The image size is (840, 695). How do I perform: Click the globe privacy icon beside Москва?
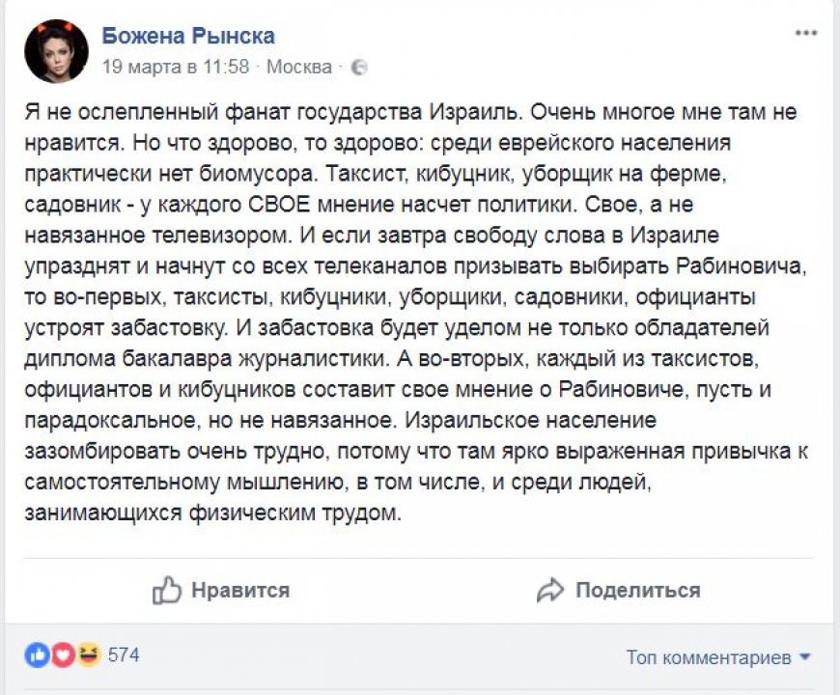click(358, 68)
